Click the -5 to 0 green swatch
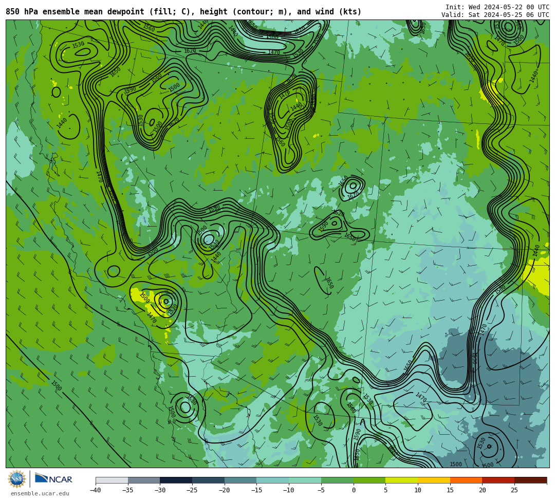Image resolution: width=555 pixels, height=500 pixels. point(337,480)
